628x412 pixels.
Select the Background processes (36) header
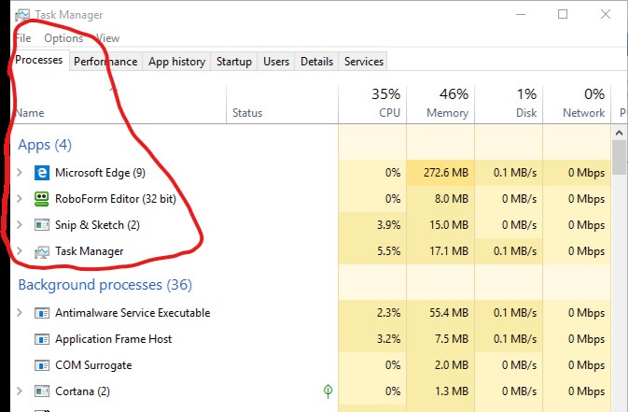pyautogui.click(x=105, y=285)
